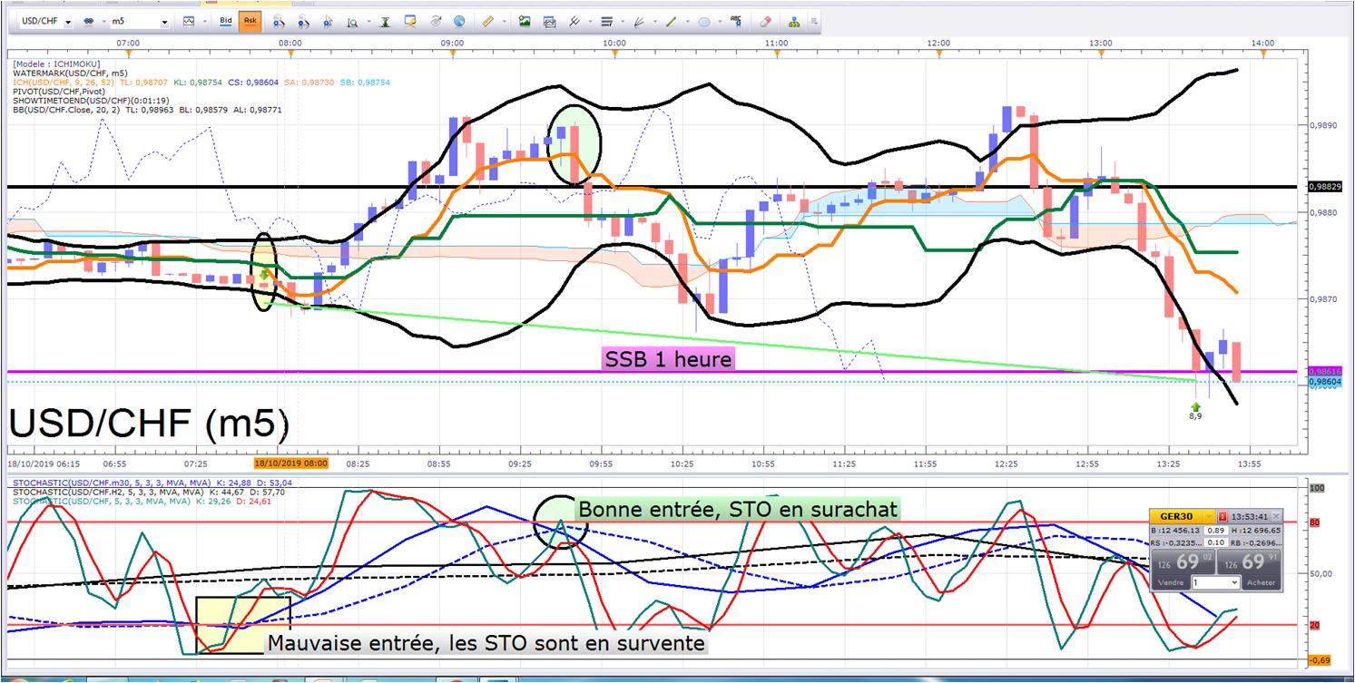The width and height of the screenshot is (1355, 683).
Task: Click the first cursor mode icon after Ask
Action: [x=279, y=21]
